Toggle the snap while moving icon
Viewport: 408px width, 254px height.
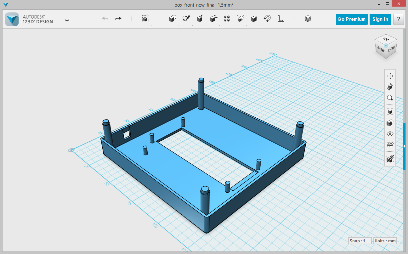tap(390, 159)
